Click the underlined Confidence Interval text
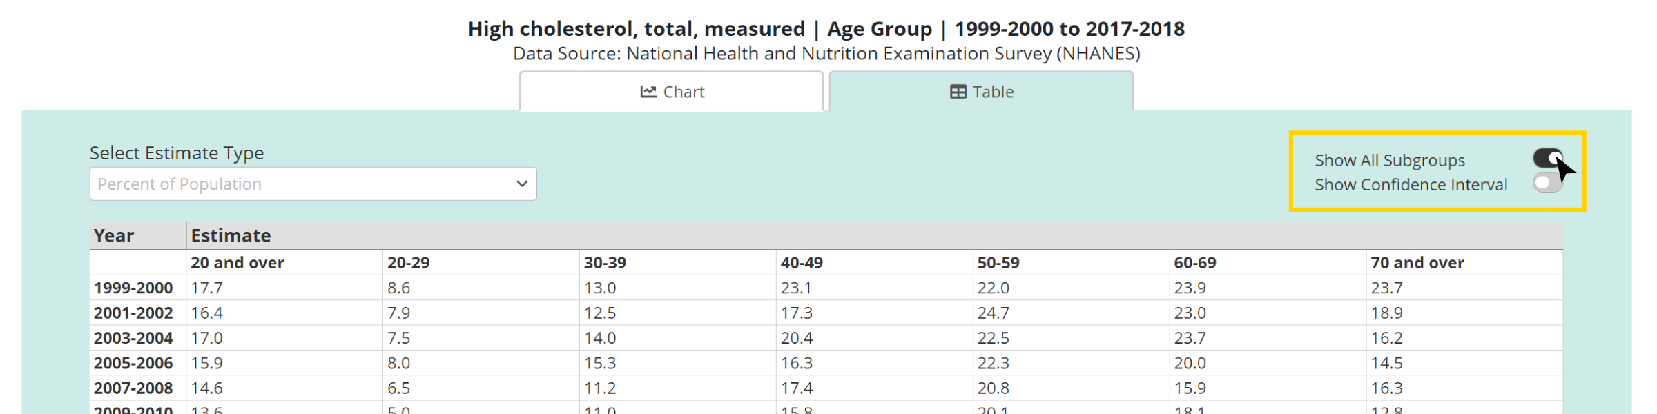Viewport: 1657px width, 414px height. (1434, 185)
